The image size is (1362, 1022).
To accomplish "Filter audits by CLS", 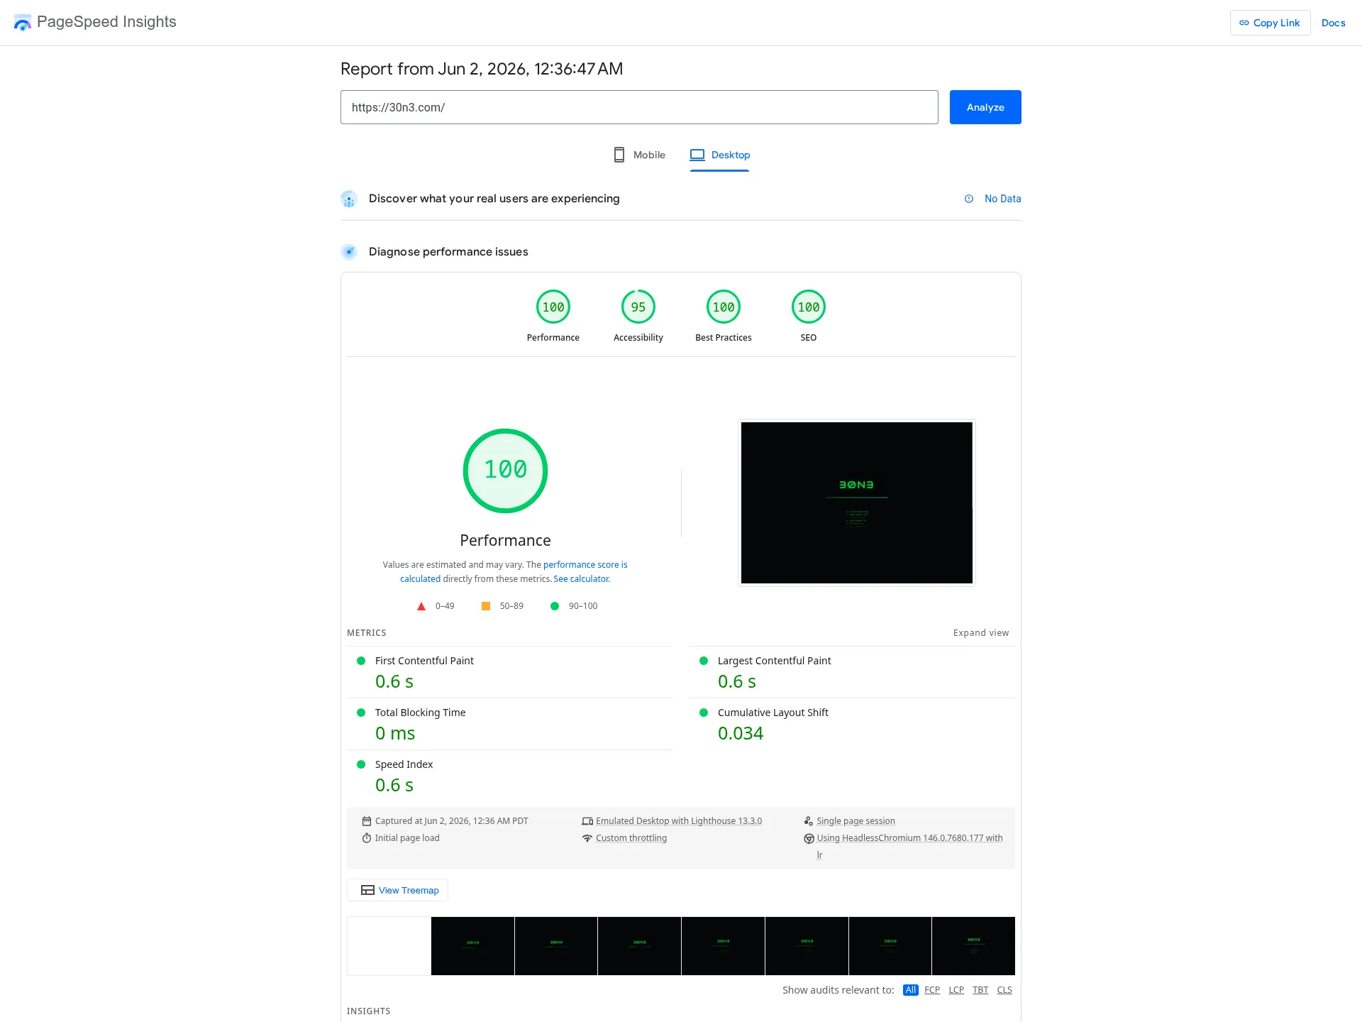I will point(1004,990).
